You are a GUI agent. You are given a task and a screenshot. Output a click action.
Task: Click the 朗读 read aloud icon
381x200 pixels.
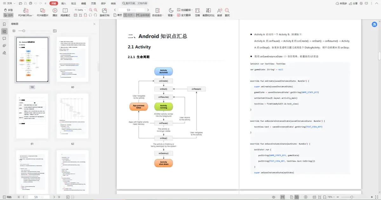220,12
